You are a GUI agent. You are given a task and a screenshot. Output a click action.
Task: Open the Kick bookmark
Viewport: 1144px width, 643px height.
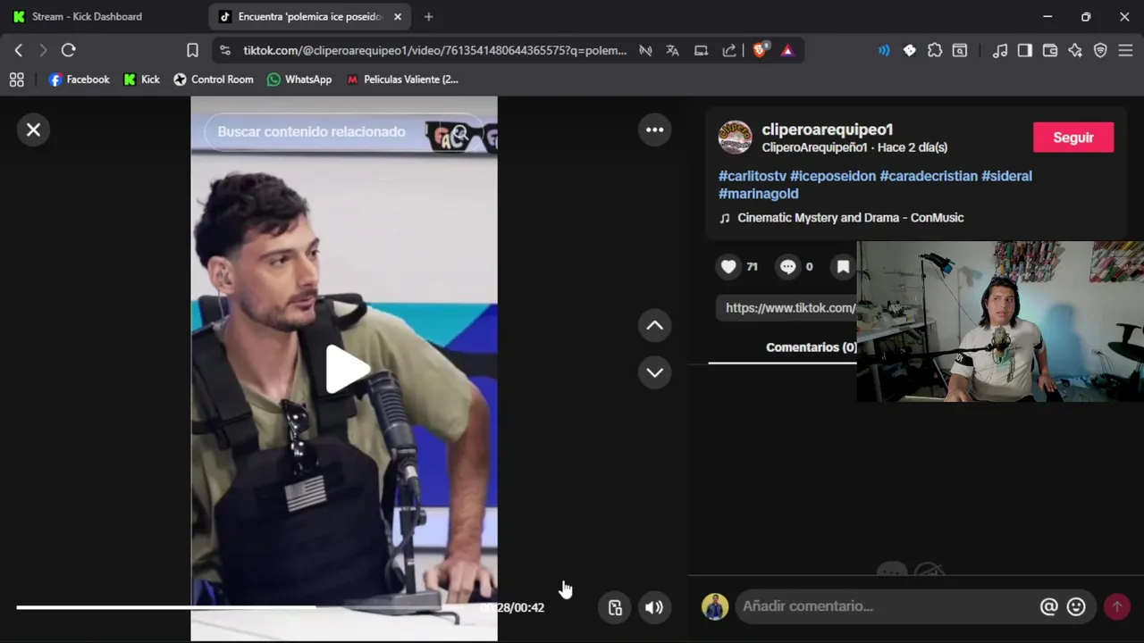tap(141, 79)
